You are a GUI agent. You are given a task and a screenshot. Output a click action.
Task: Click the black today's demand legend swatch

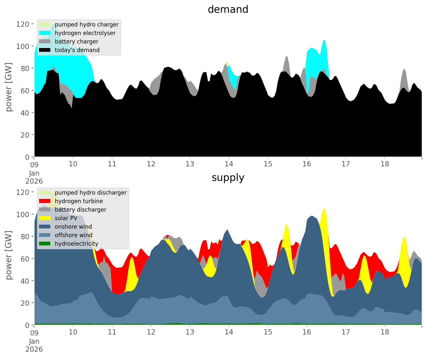pyautogui.click(x=45, y=50)
